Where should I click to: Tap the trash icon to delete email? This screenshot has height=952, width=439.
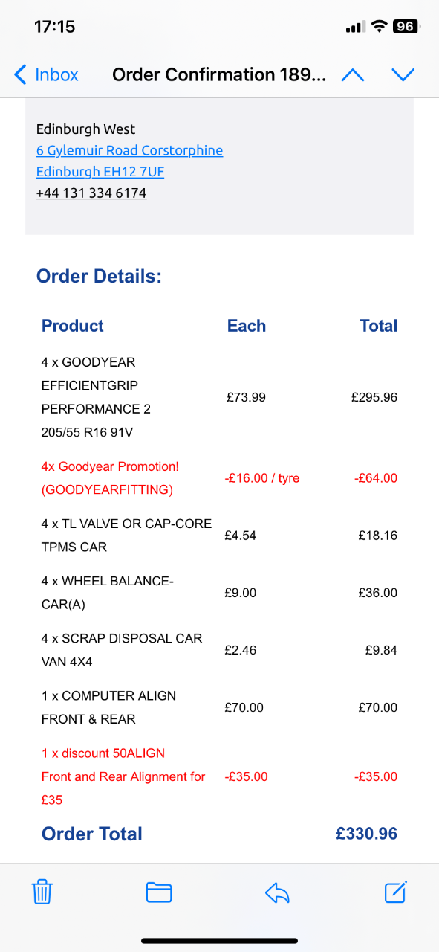42,891
